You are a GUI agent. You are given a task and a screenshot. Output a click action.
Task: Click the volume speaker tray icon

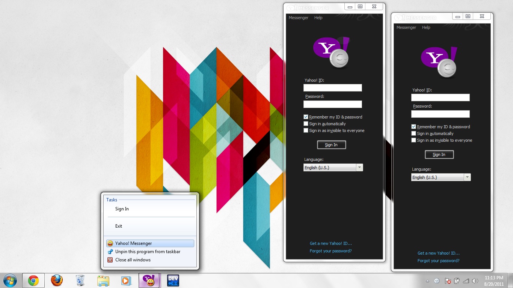[475, 281]
